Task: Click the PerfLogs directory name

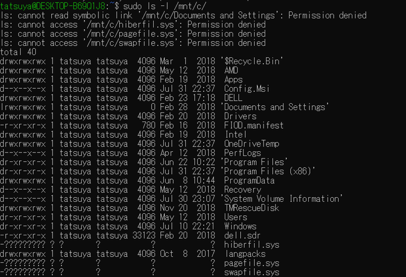Action: [x=243, y=153]
